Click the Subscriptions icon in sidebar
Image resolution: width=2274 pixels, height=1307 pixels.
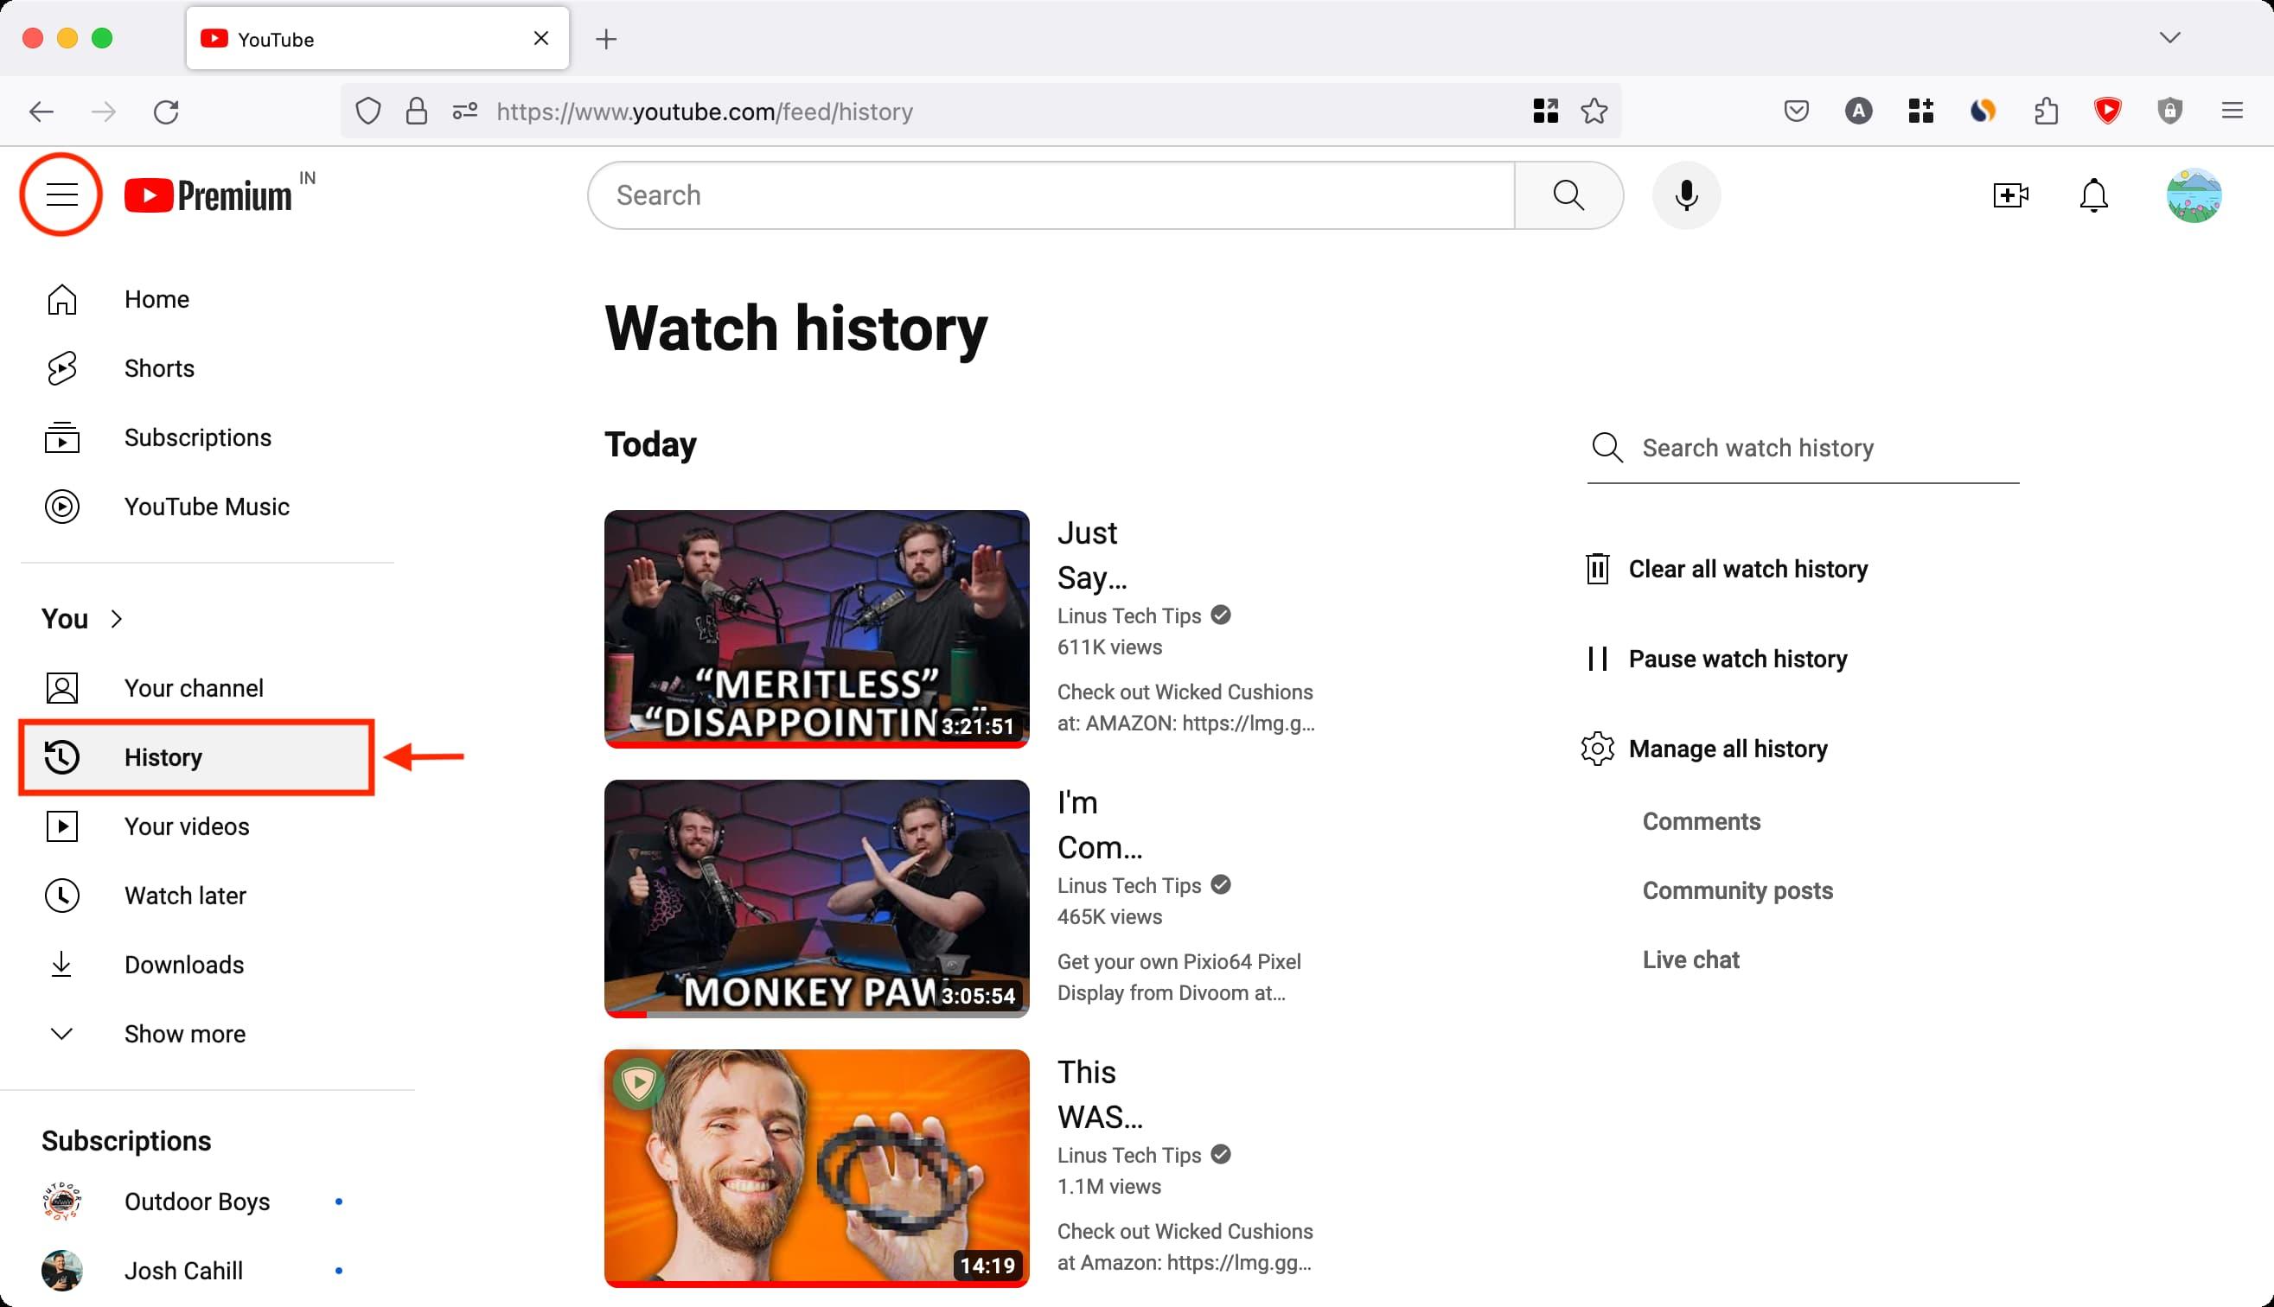click(x=61, y=437)
